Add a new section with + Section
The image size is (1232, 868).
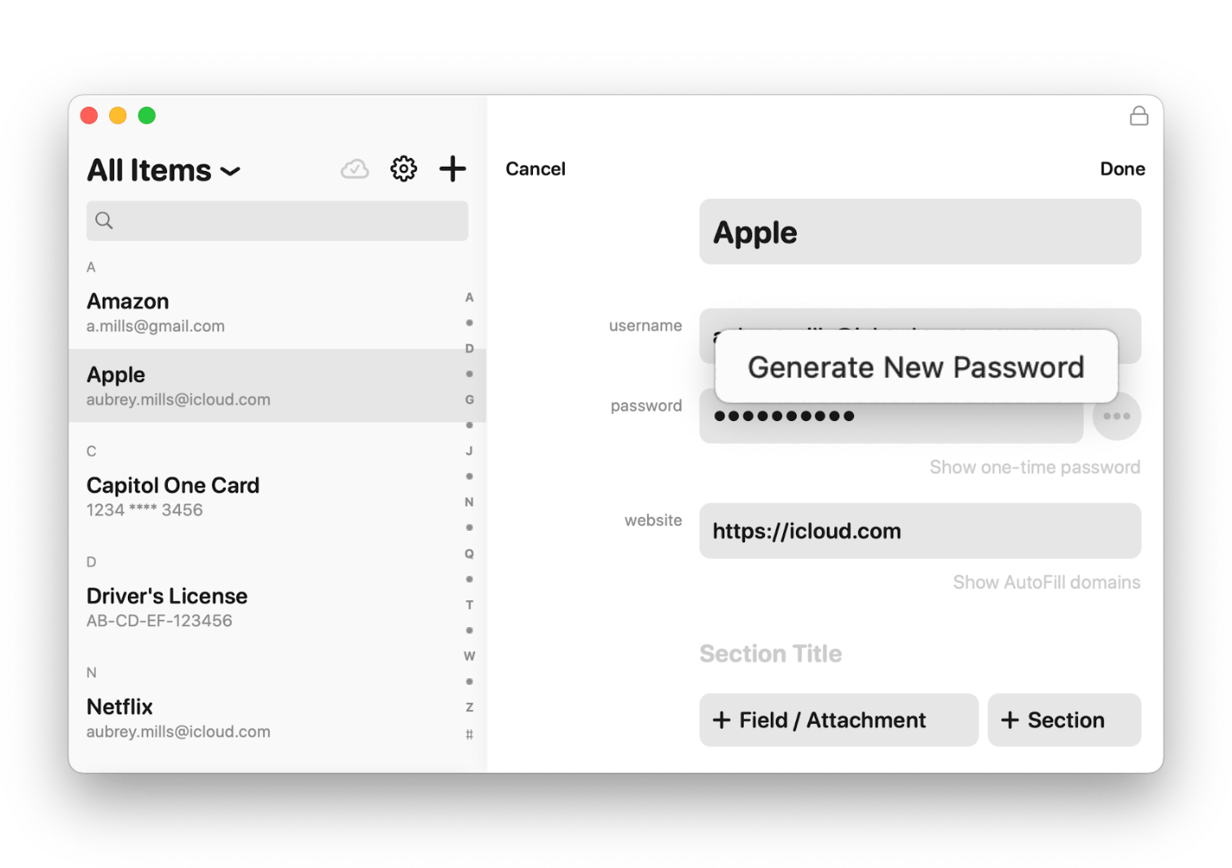click(1064, 720)
